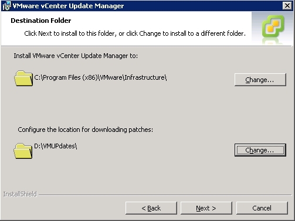Change the patch download location
The height and width of the screenshot is (221, 295).
click(x=260, y=150)
